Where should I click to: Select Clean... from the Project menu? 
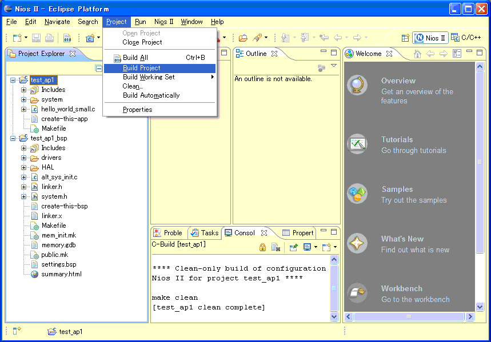(x=159, y=86)
